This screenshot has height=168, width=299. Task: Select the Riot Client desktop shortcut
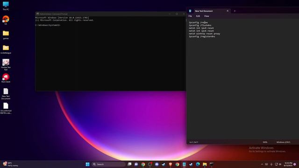[x=6, y=78]
